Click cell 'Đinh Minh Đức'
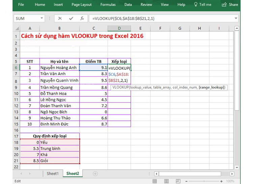The width and height of the screenshot is (253, 184). click(x=59, y=124)
